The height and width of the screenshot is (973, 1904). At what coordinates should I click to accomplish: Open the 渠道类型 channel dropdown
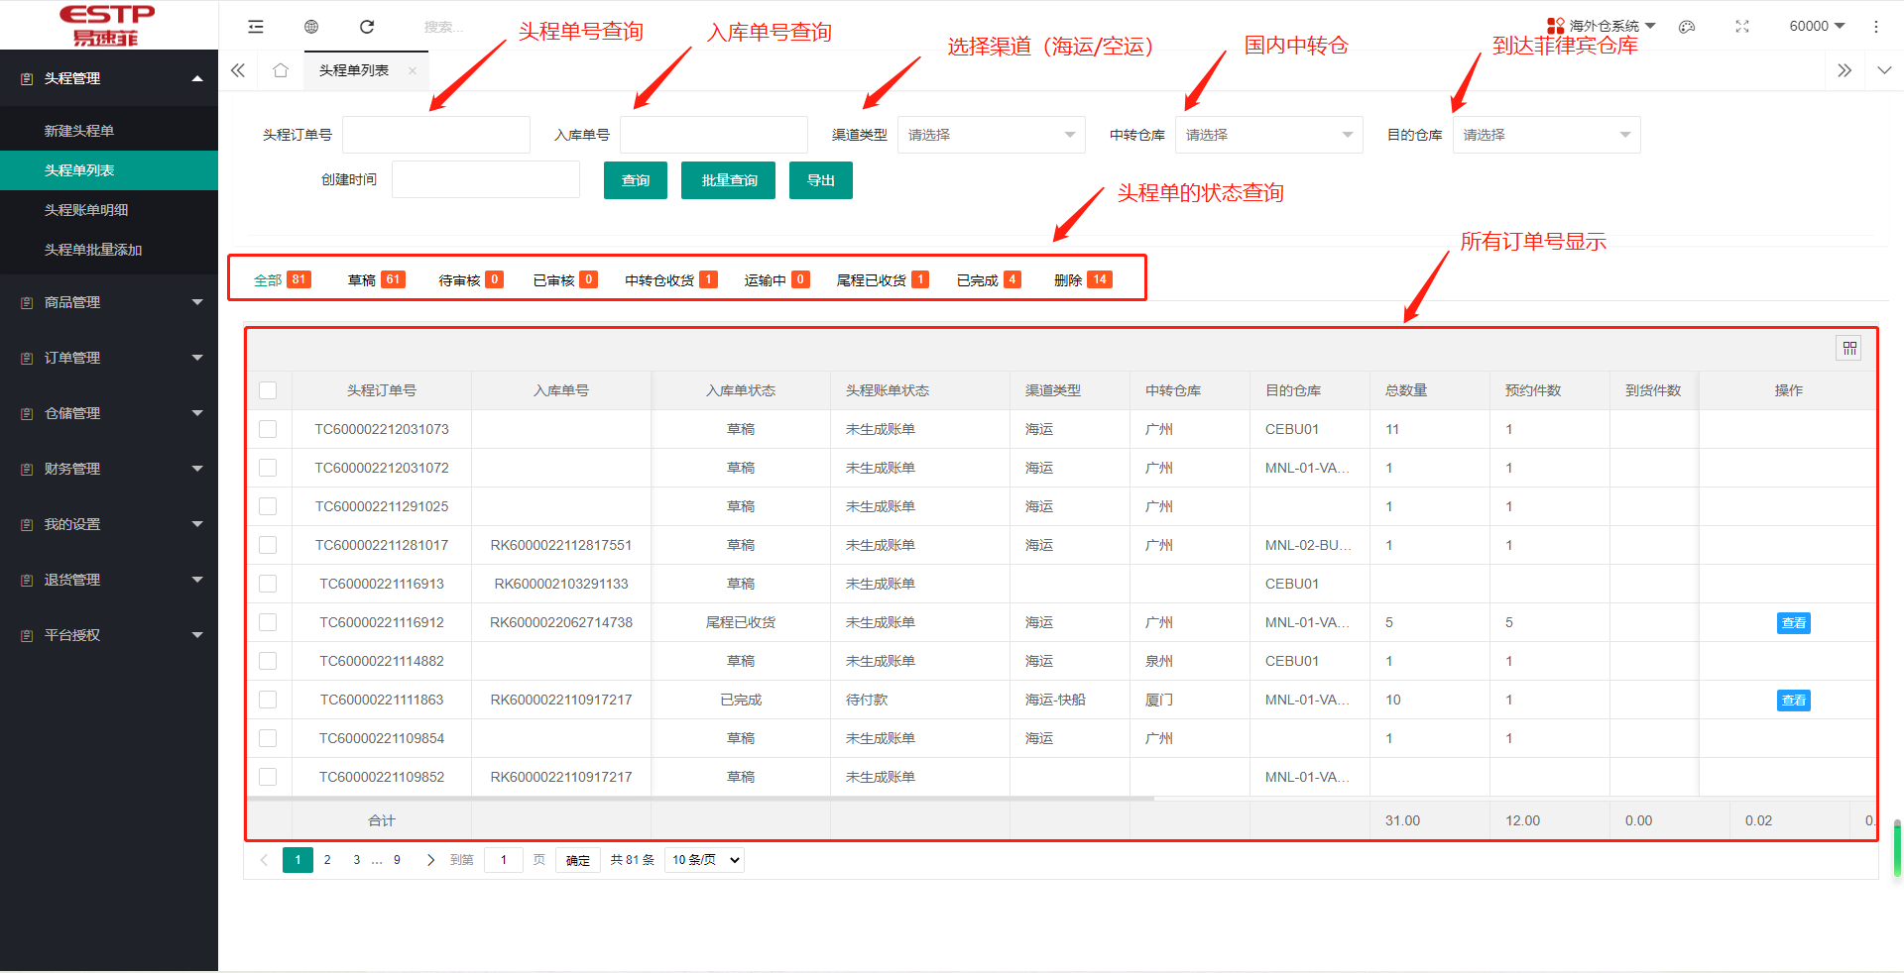(x=990, y=134)
